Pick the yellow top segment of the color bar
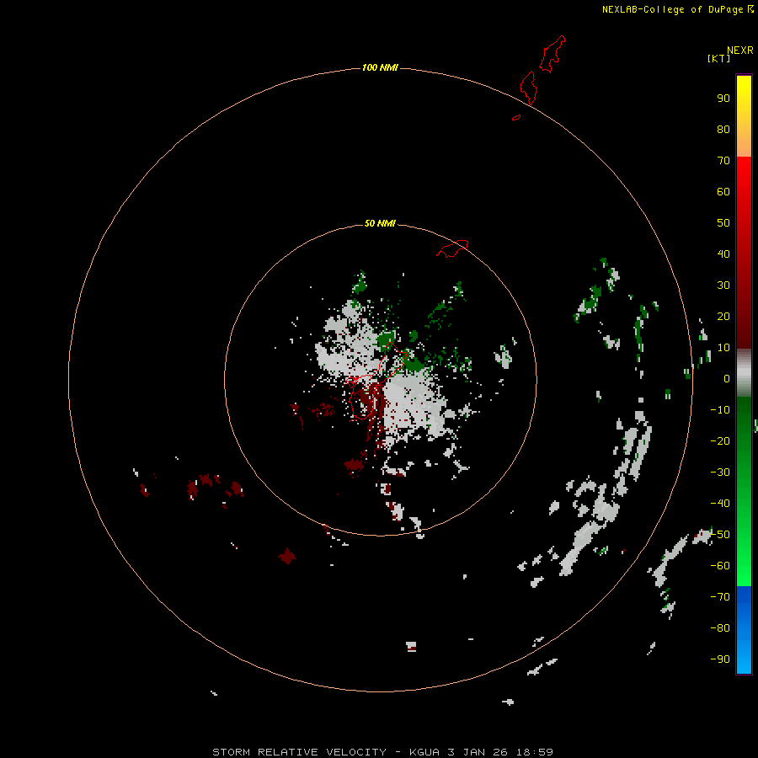 coord(744,87)
